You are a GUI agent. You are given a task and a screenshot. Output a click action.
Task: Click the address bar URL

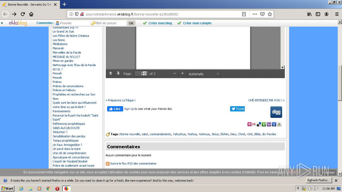pyautogui.click(x=132, y=14)
